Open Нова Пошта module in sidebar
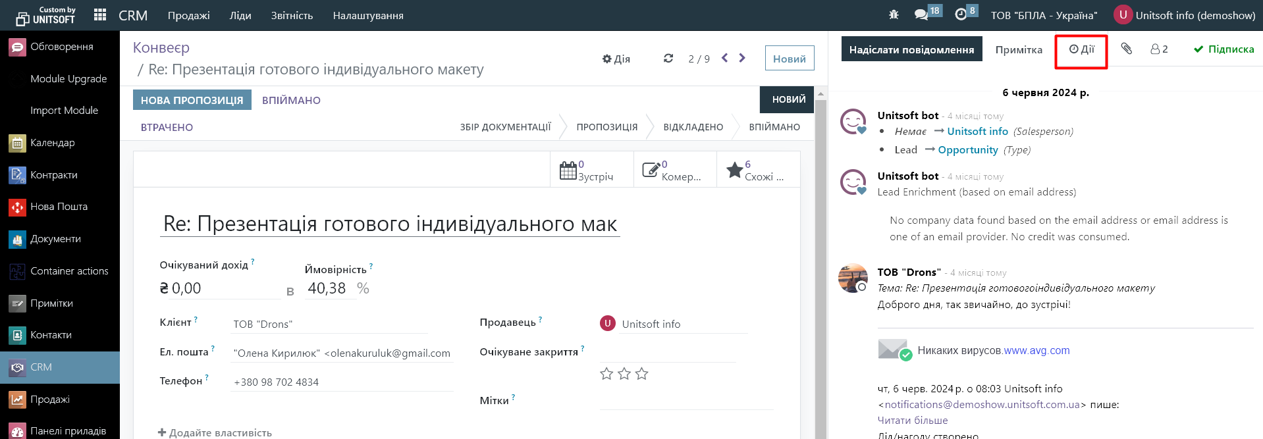The height and width of the screenshot is (439, 1263). coord(60,207)
